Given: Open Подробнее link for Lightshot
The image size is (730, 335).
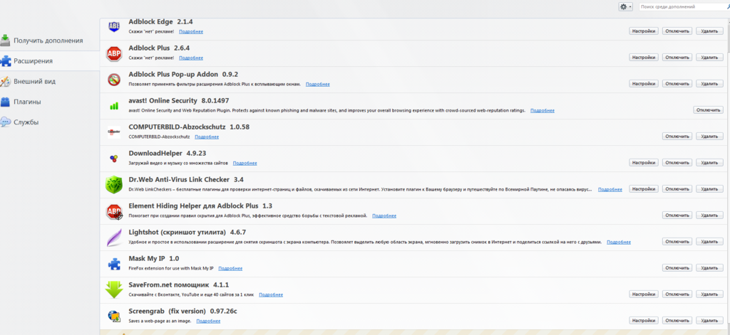Looking at the screenshot, I should [619, 242].
